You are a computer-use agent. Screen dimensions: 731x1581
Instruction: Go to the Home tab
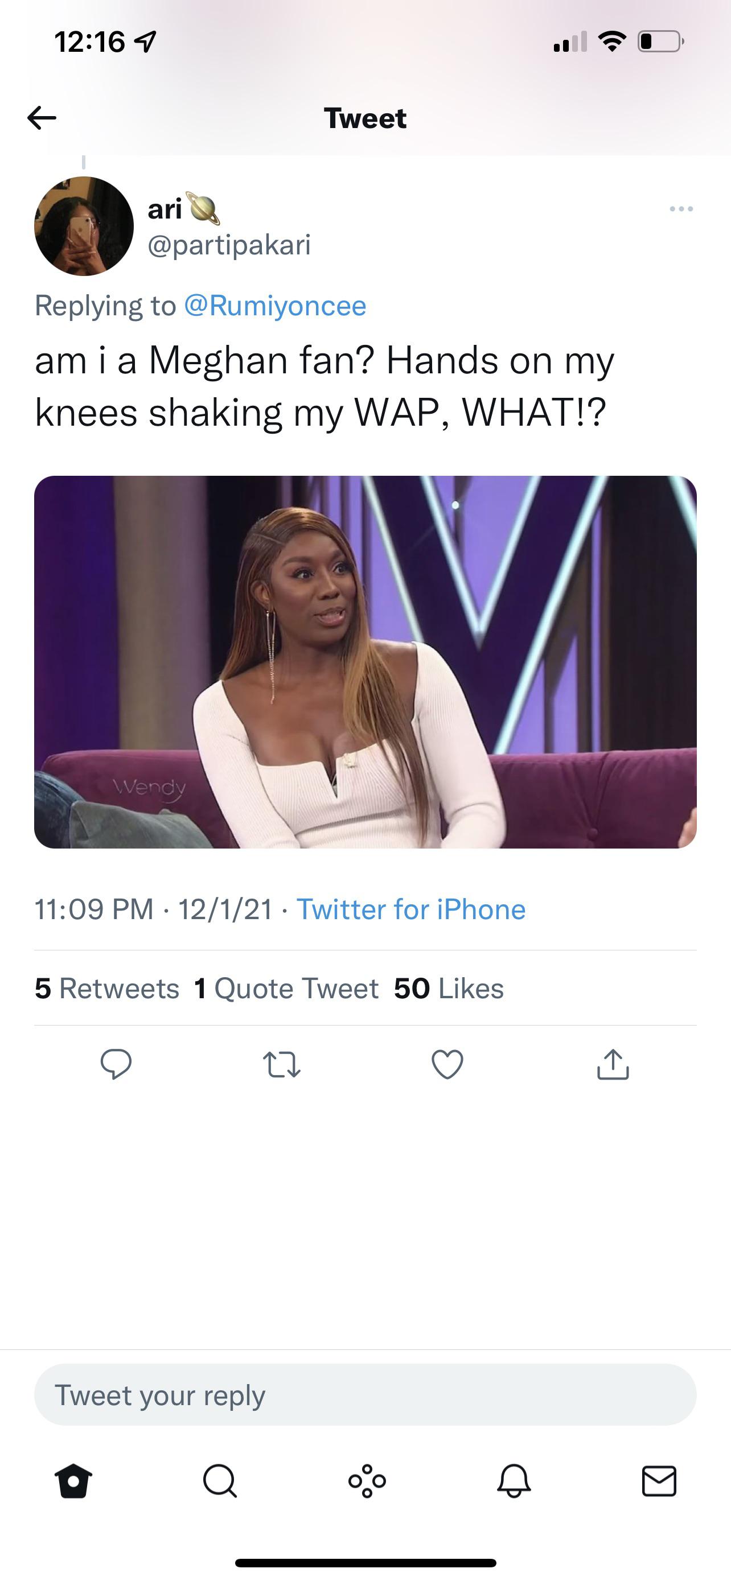coord(73,1482)
